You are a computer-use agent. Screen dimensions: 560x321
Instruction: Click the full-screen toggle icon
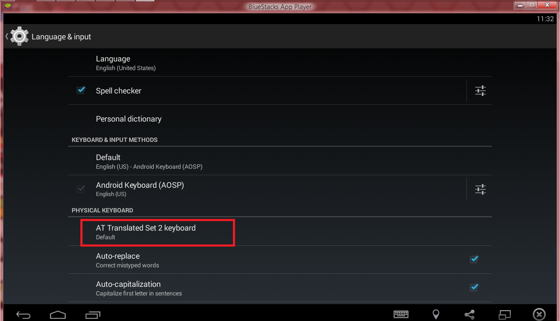click(x=505, y=315)
